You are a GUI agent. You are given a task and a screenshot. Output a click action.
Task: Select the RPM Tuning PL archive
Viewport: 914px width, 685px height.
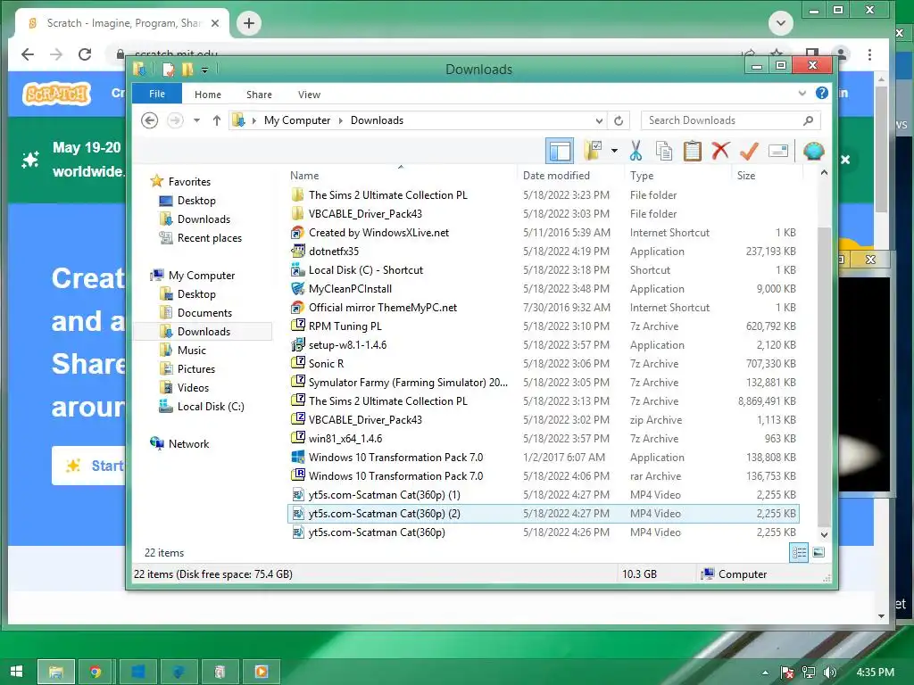(x=345, y=326)
